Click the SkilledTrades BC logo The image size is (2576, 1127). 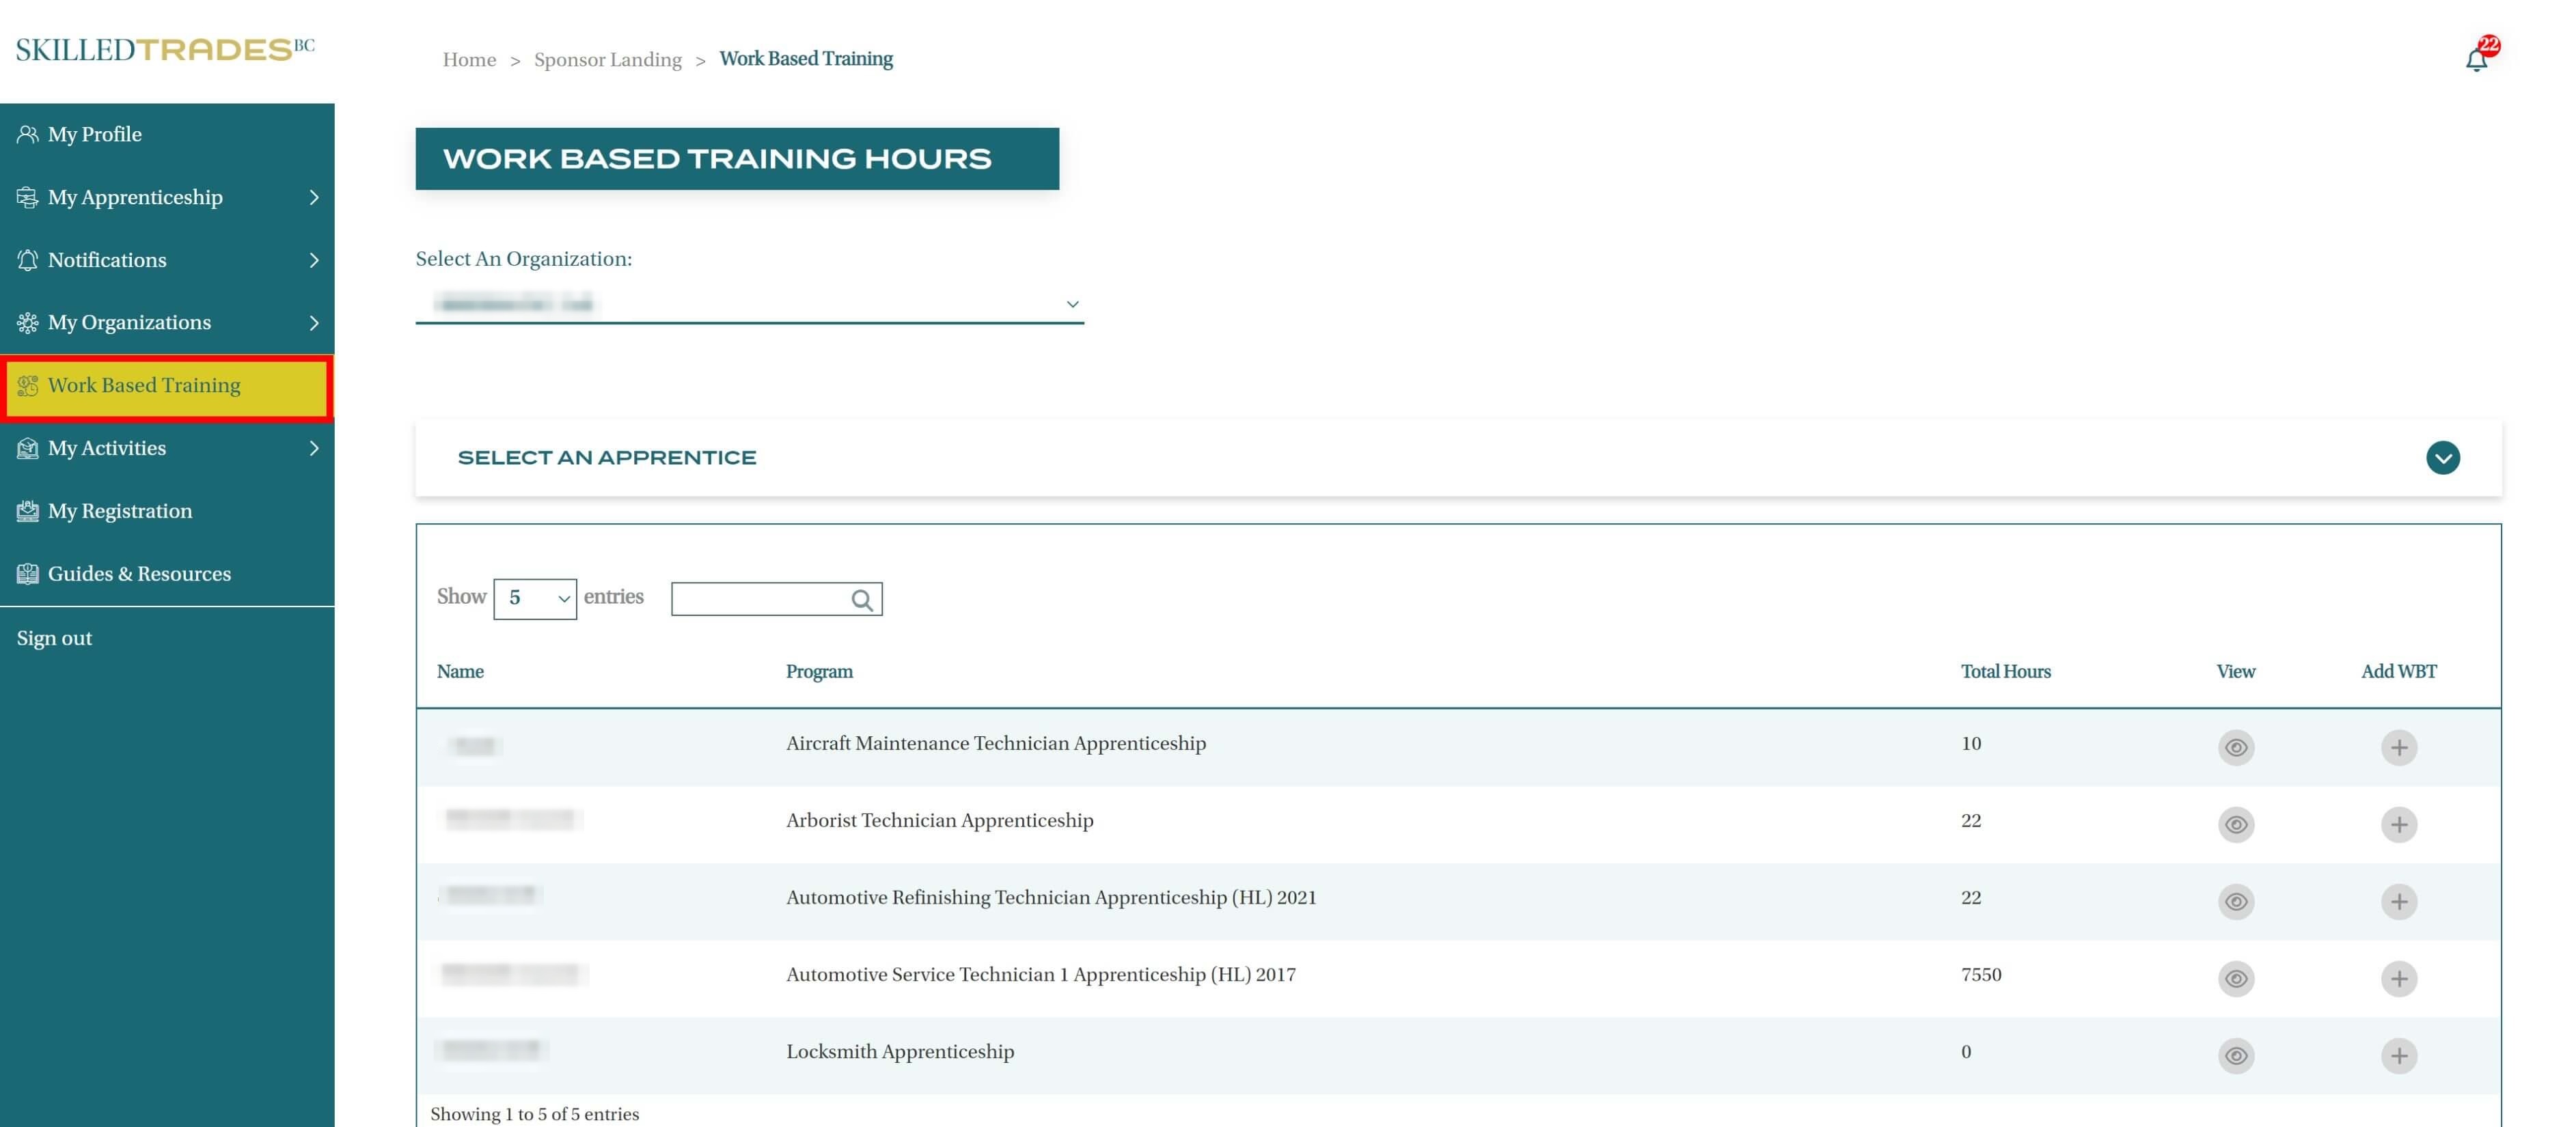[165, 49]
